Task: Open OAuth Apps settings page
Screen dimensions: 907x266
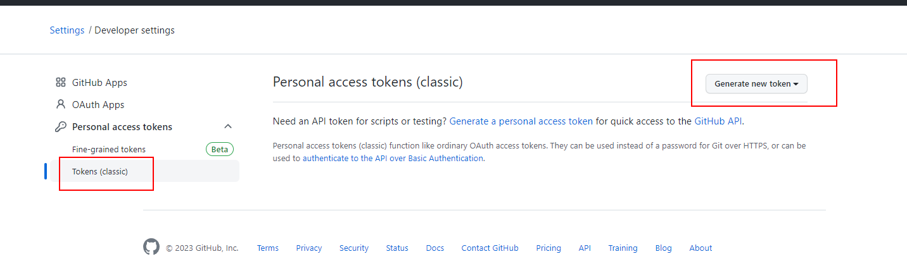Action: coord(98,104)
